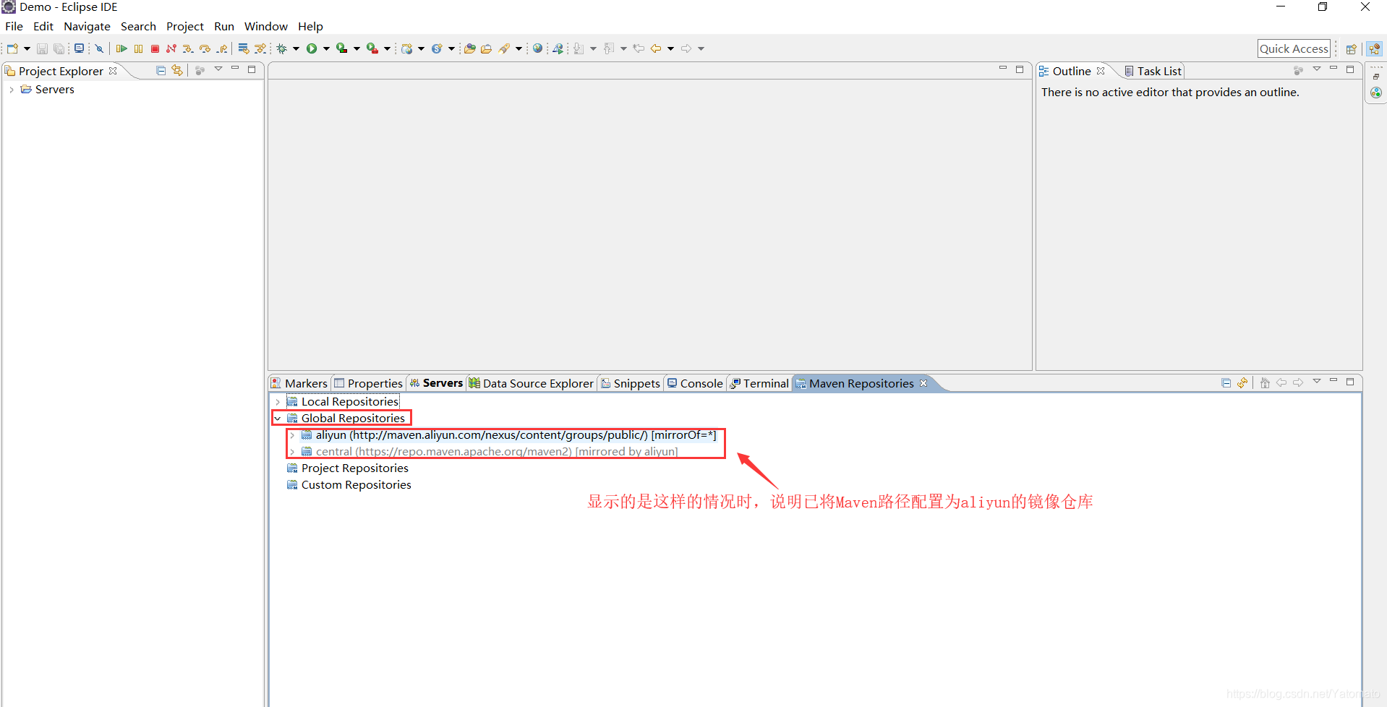Click the New Dynamic Web Project toolbar icon
1387x707 pixels.
coord(407,48)
